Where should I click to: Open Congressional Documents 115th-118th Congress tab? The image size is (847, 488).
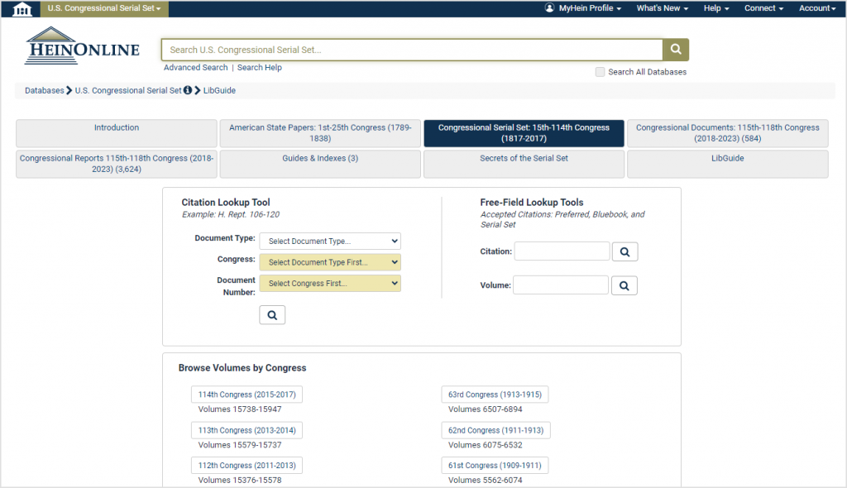(x=728, y=133)
